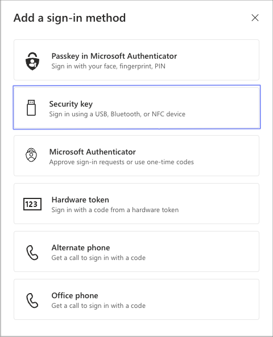Click the Security key USB icon

coord(31,108)
